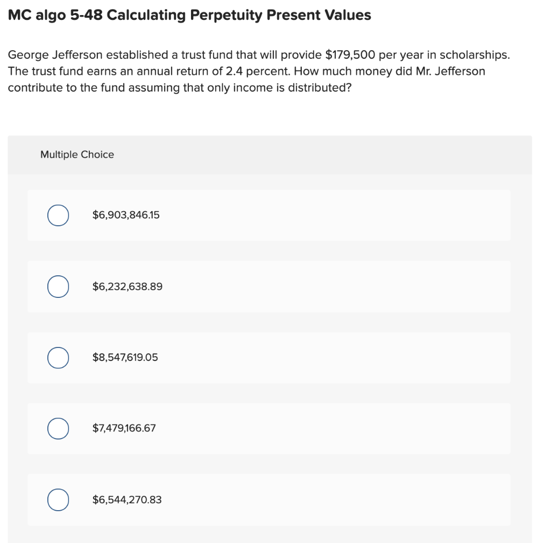Select the radio button for $6,544,270.83
551x543 pixels.
(x=58, y=499)
